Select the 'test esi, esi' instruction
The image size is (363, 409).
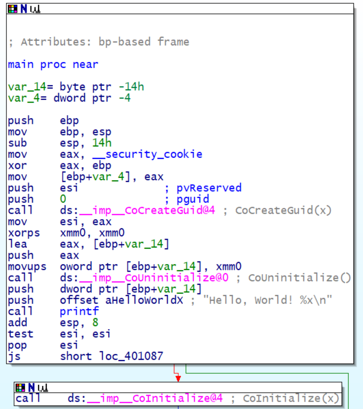point(59,334)
